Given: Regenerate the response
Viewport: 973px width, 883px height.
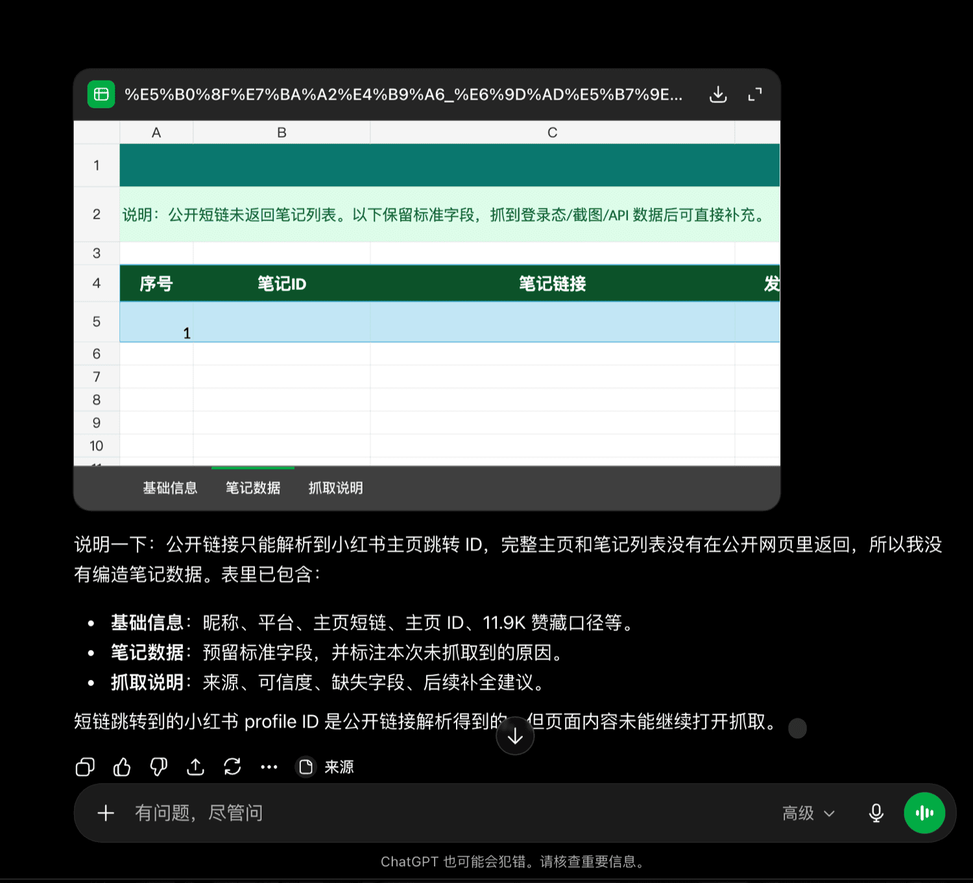Looking at the screenshot, I should pyautogui.click(x=232, y=767).
